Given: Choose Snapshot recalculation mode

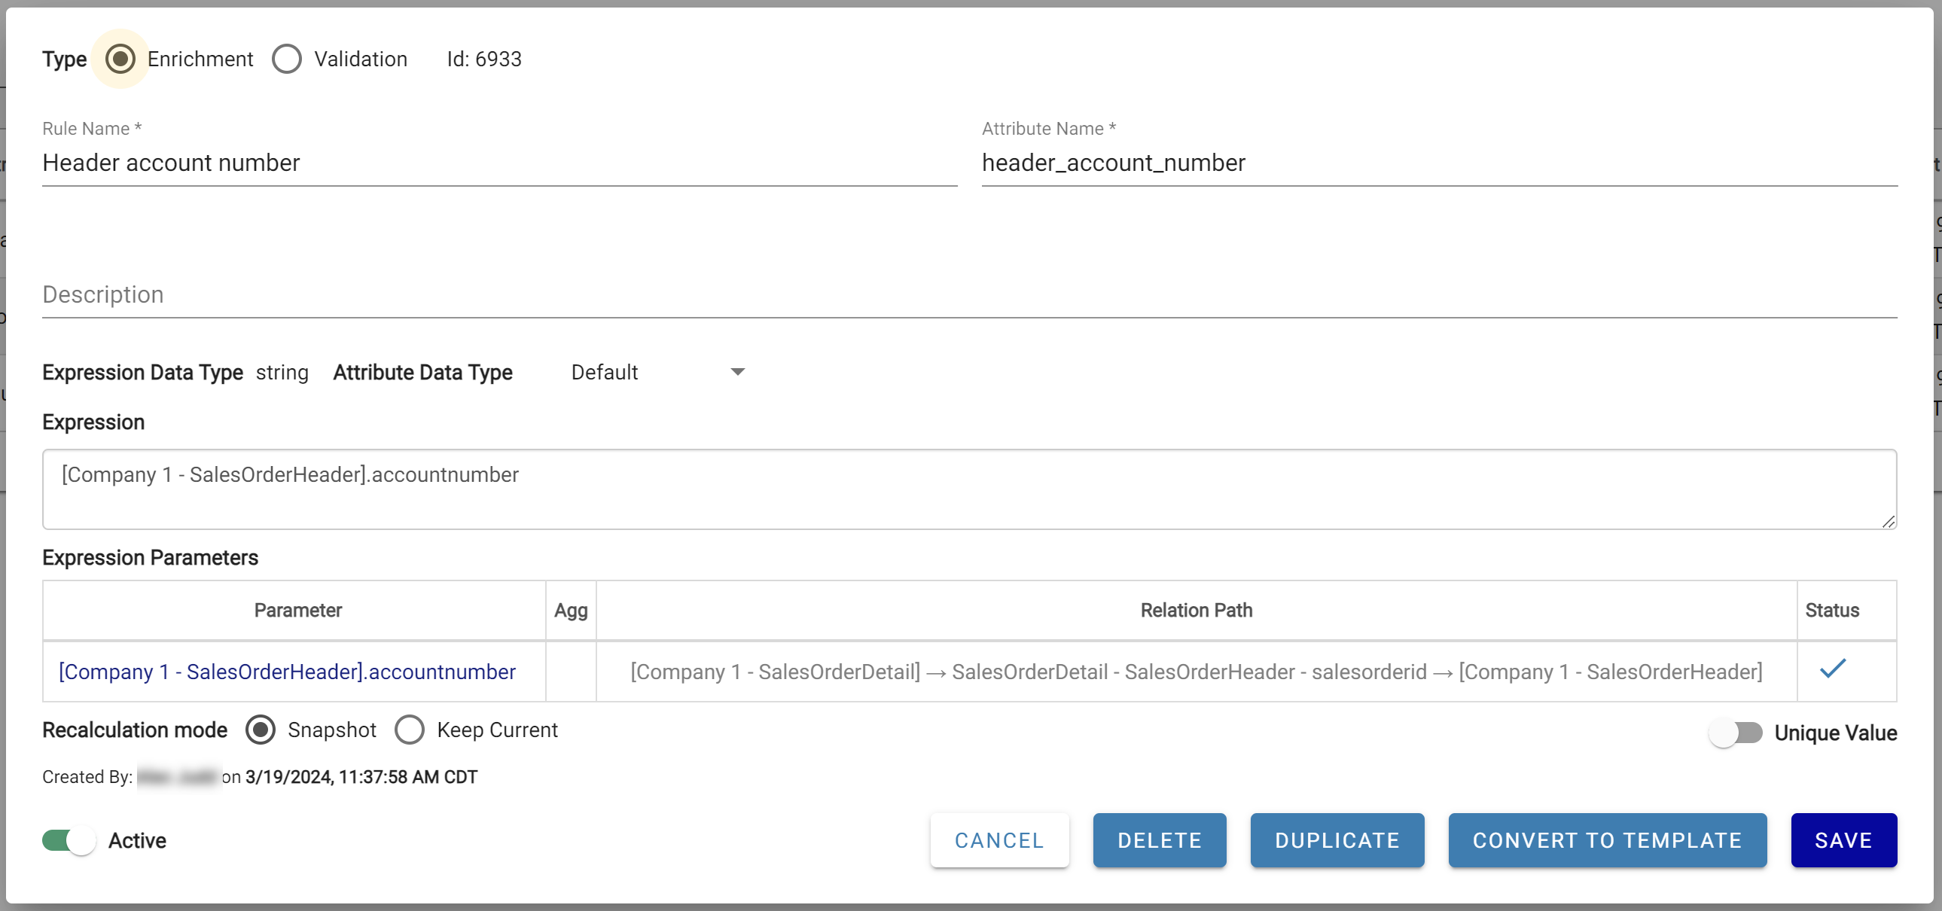Looking at the screenshot, I should click(x=261, y=730).
